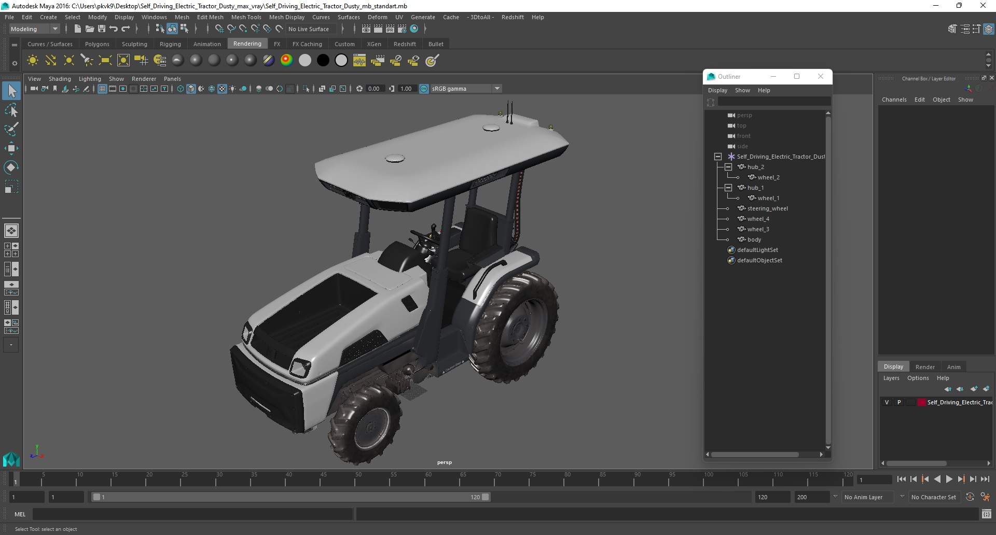Click the open scene folder icon
Viewport: 996px width, 535px height.
[89, 29]
